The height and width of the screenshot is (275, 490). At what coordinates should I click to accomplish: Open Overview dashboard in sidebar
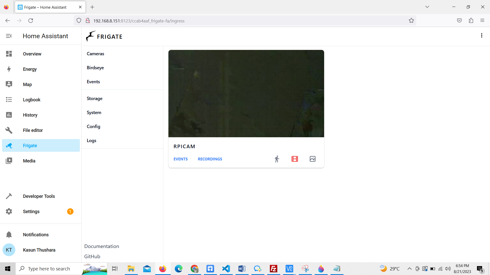pyautogui.click(x=41, y=54)
